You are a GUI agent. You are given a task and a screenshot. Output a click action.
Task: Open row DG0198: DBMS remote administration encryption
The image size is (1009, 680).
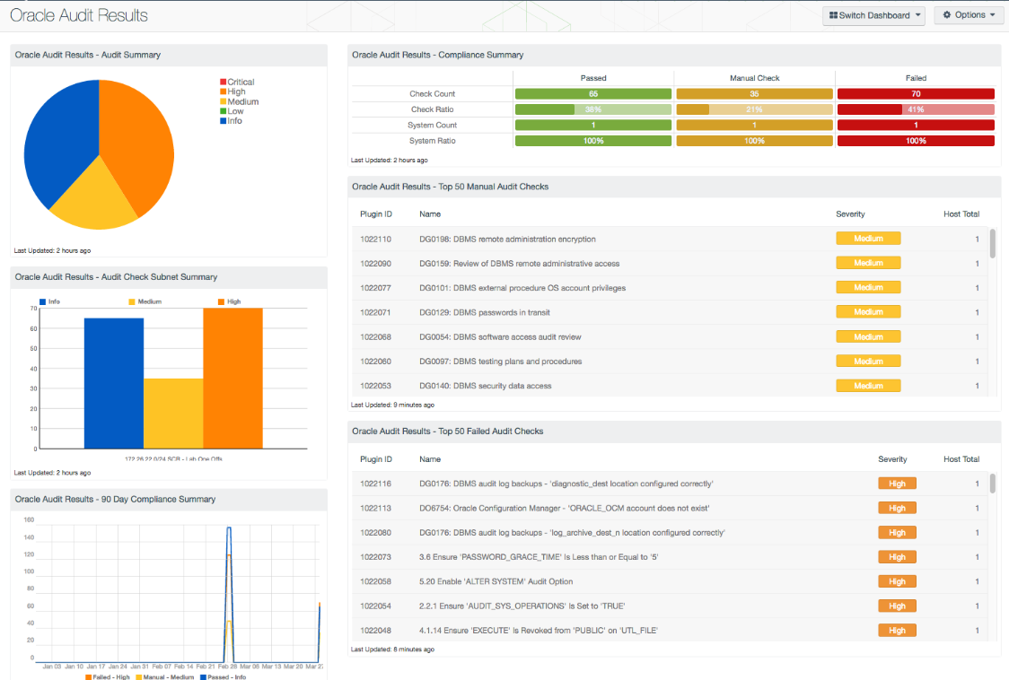671,239
